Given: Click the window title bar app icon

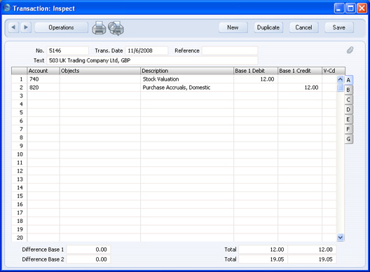Looking at the screenshot, I should (6, 8).
